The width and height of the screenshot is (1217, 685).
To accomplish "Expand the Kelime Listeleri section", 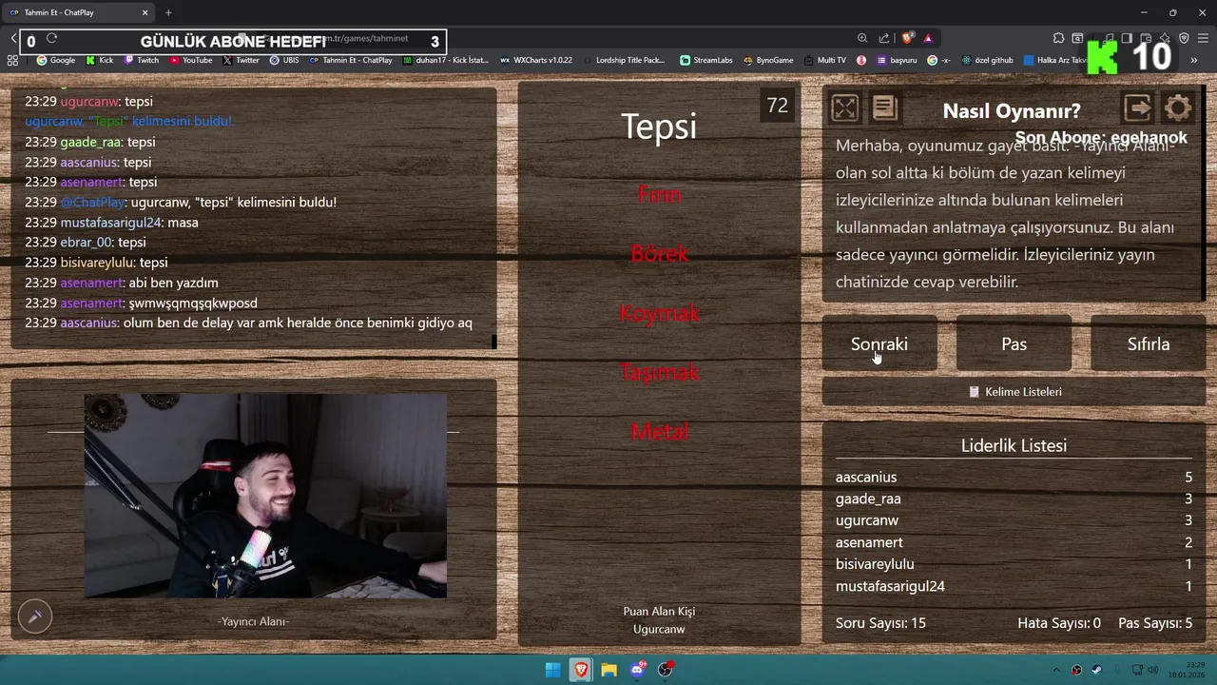I will click(1014, 392).
